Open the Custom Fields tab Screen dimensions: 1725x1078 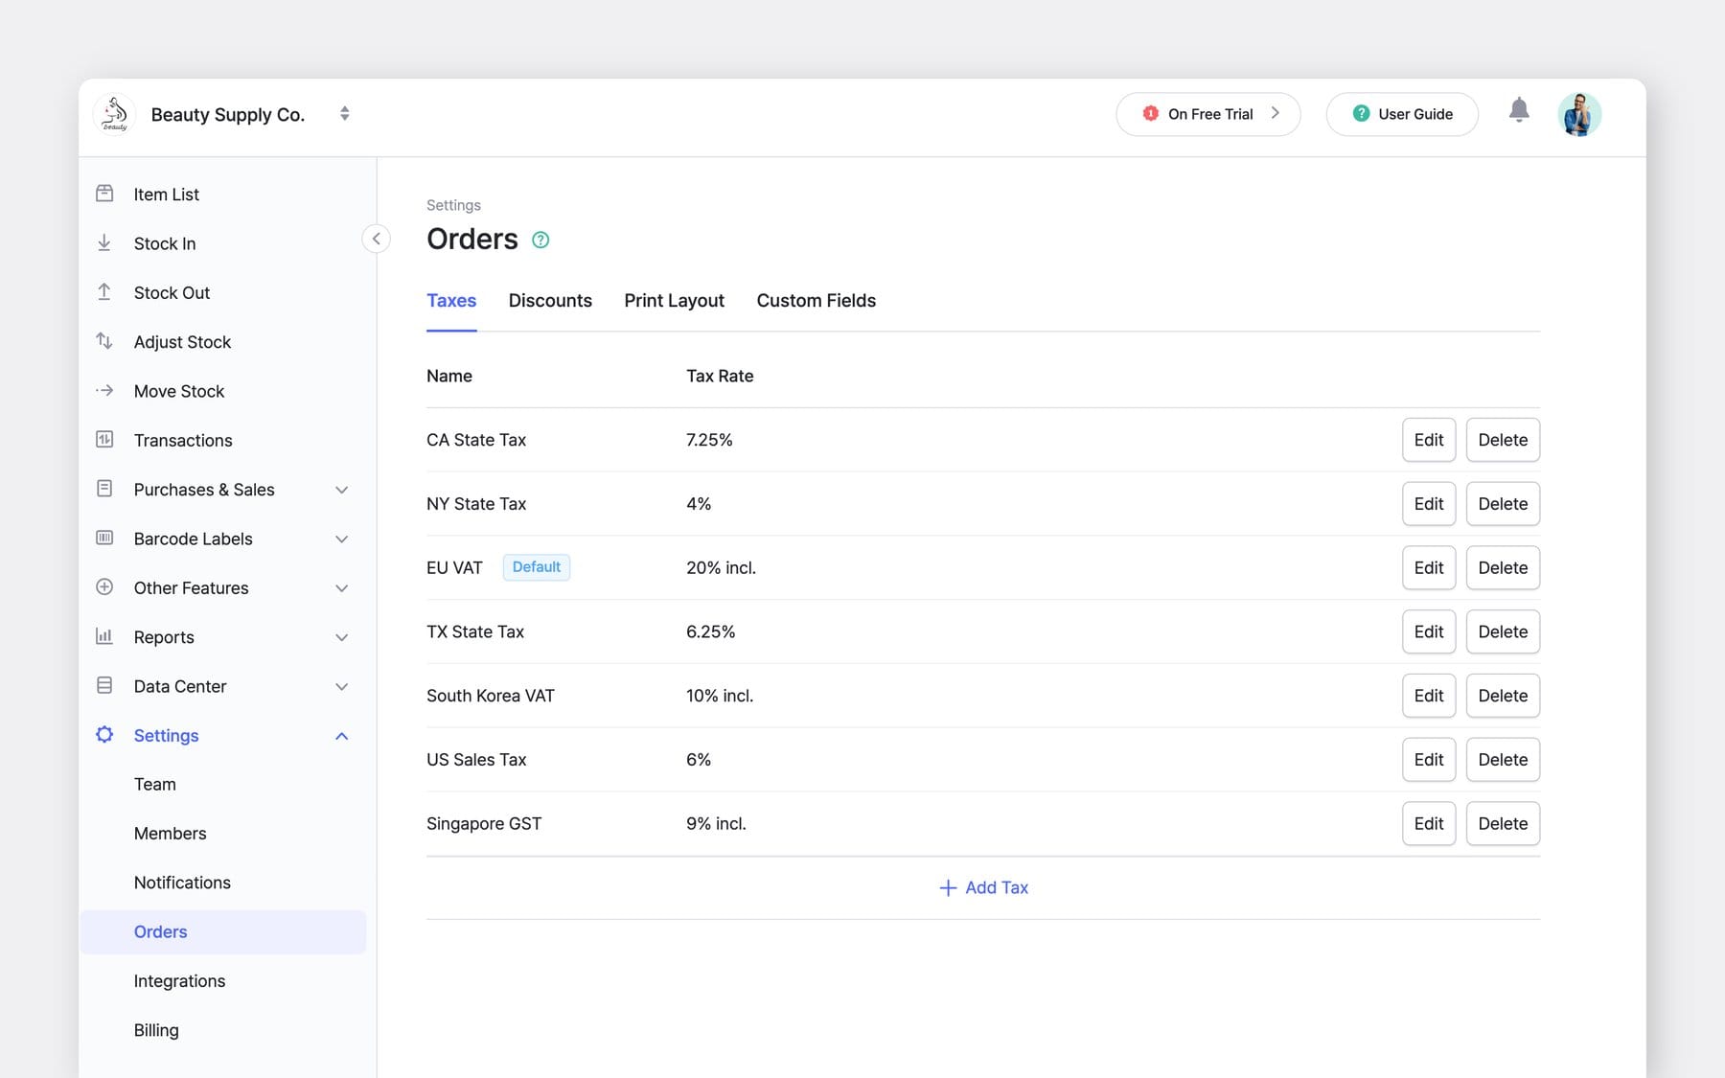[816, 300]
